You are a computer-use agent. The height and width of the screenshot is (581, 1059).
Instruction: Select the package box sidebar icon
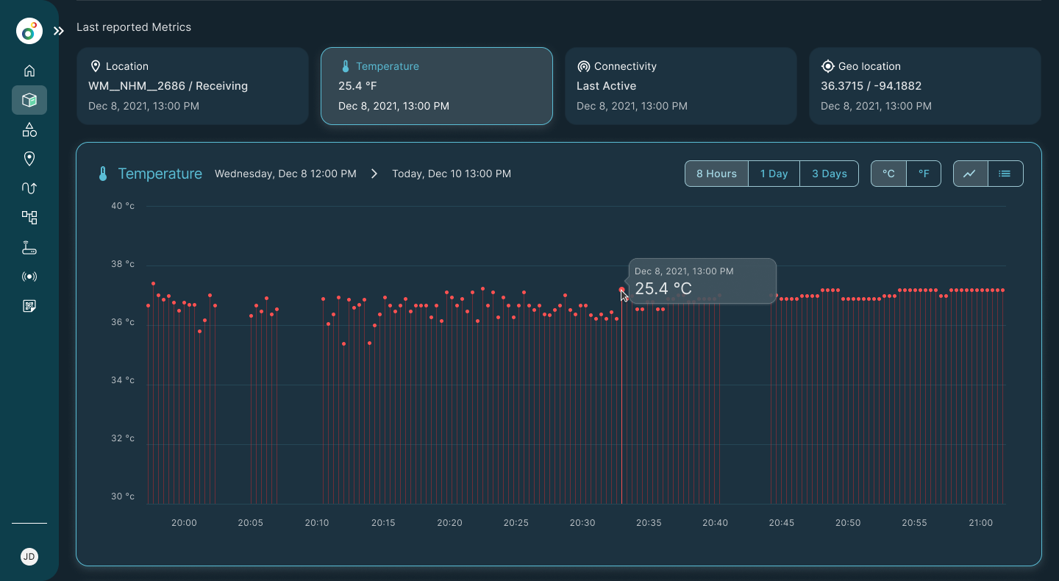(x=29, y=100)
